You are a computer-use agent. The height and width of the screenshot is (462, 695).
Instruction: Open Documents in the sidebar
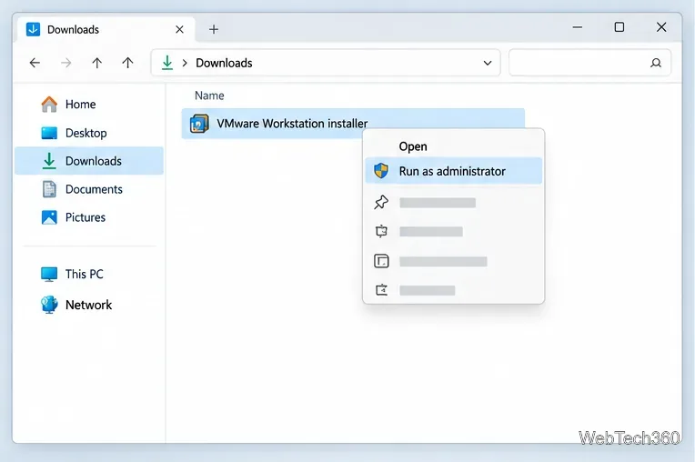click(88, 189)
